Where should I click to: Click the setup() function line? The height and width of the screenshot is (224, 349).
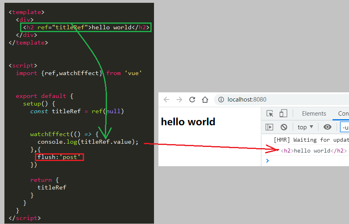[39, 104]
